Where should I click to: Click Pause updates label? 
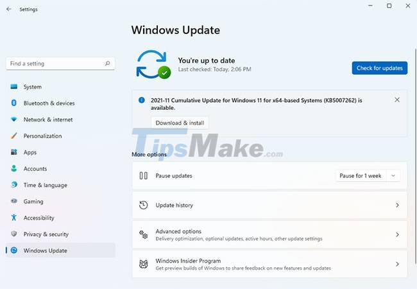point(174,175)
